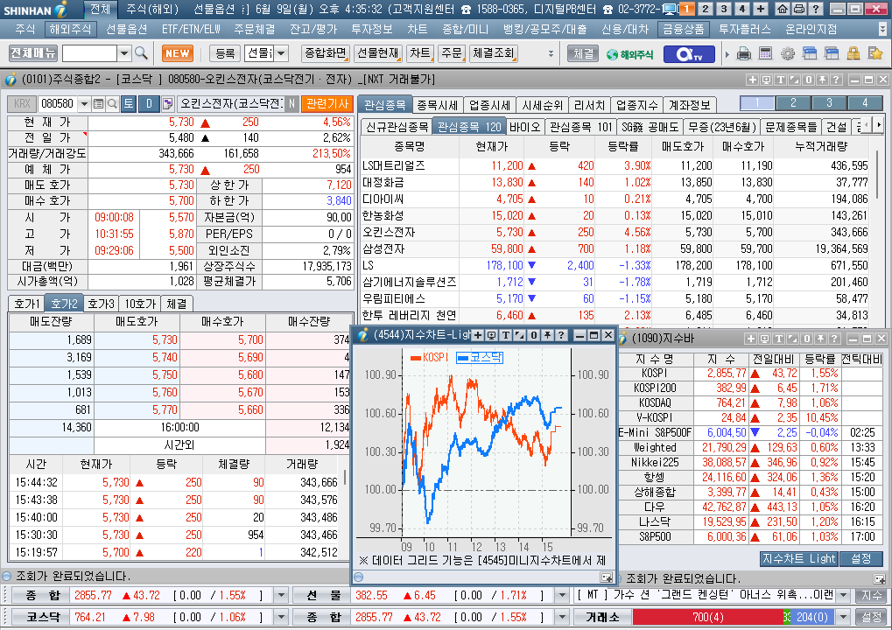Click the 체결조회 toolbar button
This screenshot has width=892, height=630.
pos(493,53)
